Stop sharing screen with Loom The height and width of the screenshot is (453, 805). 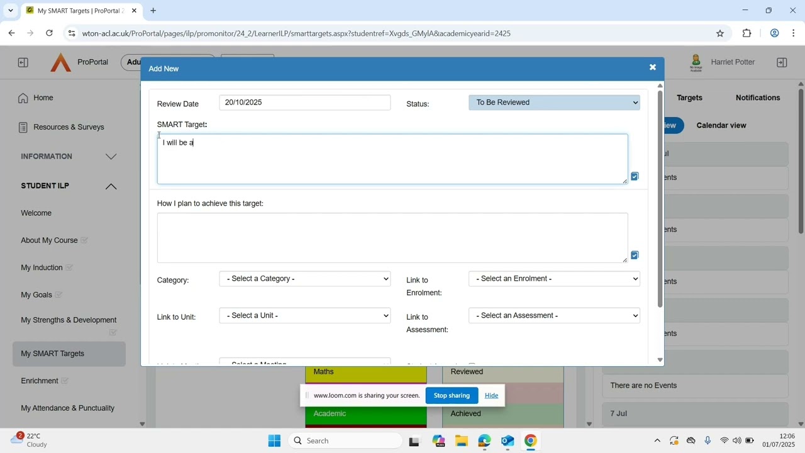[x=452, y=396]
